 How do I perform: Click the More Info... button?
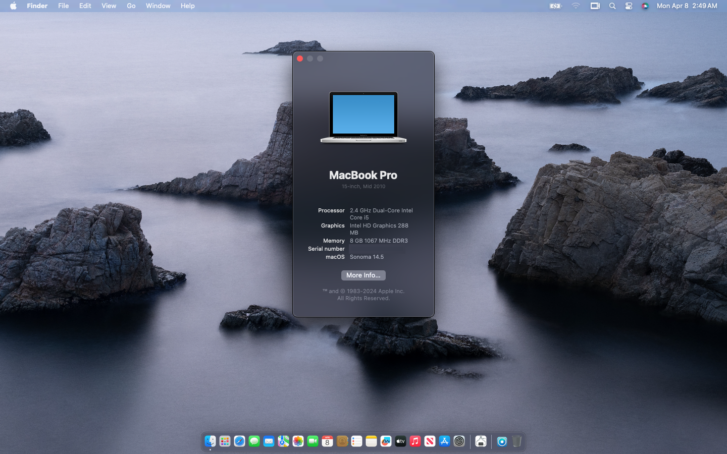(x=363, y=275)
